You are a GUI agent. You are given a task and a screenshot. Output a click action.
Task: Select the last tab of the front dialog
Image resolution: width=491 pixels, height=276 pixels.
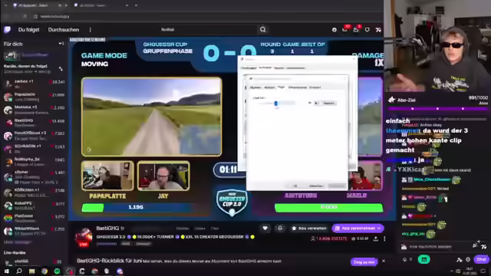point(315,87)
